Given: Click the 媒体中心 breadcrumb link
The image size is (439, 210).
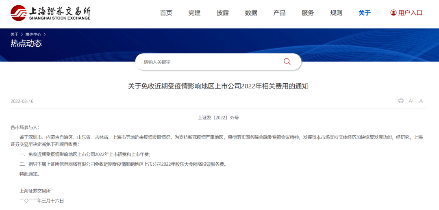Looking at the screenshot, I should [33, 35].
